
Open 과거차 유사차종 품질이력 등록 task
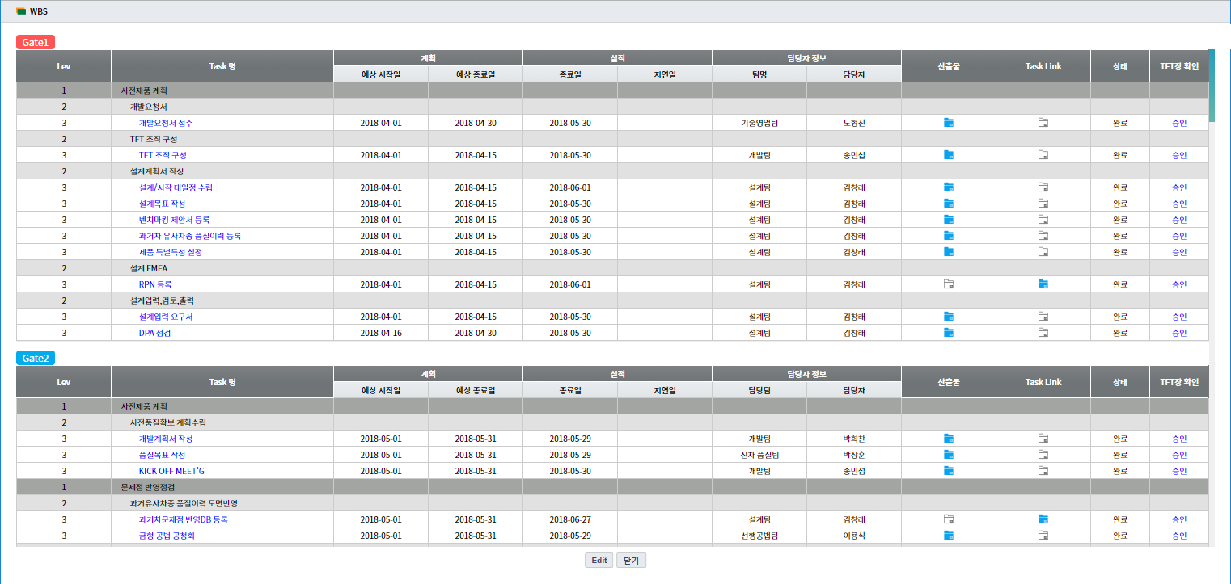190,236
